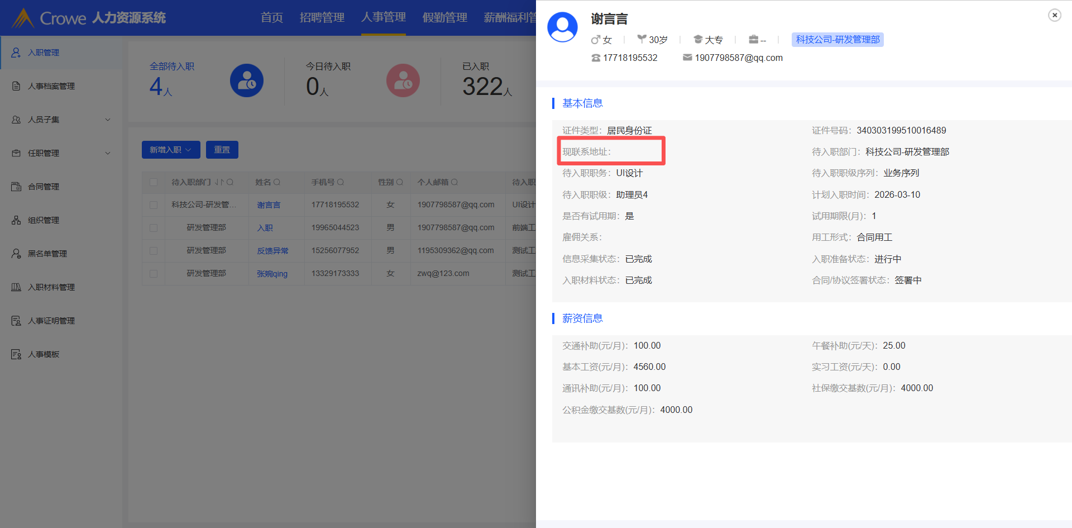
Task: Close the 谢言言 detail panel
Action: point(1054,15)
